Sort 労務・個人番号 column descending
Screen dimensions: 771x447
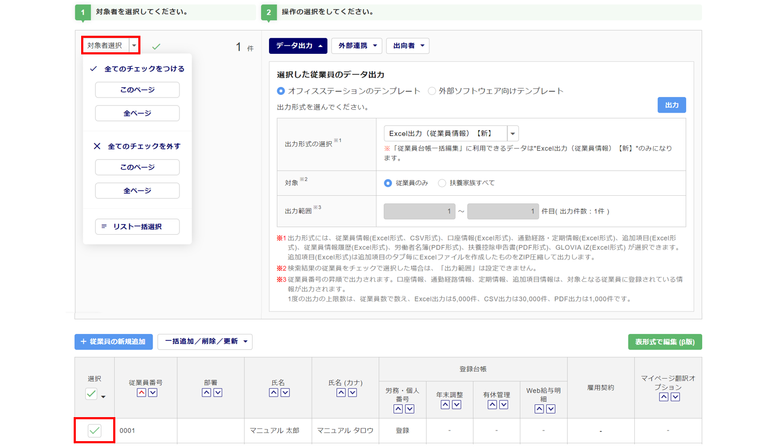tap(410, 409)
